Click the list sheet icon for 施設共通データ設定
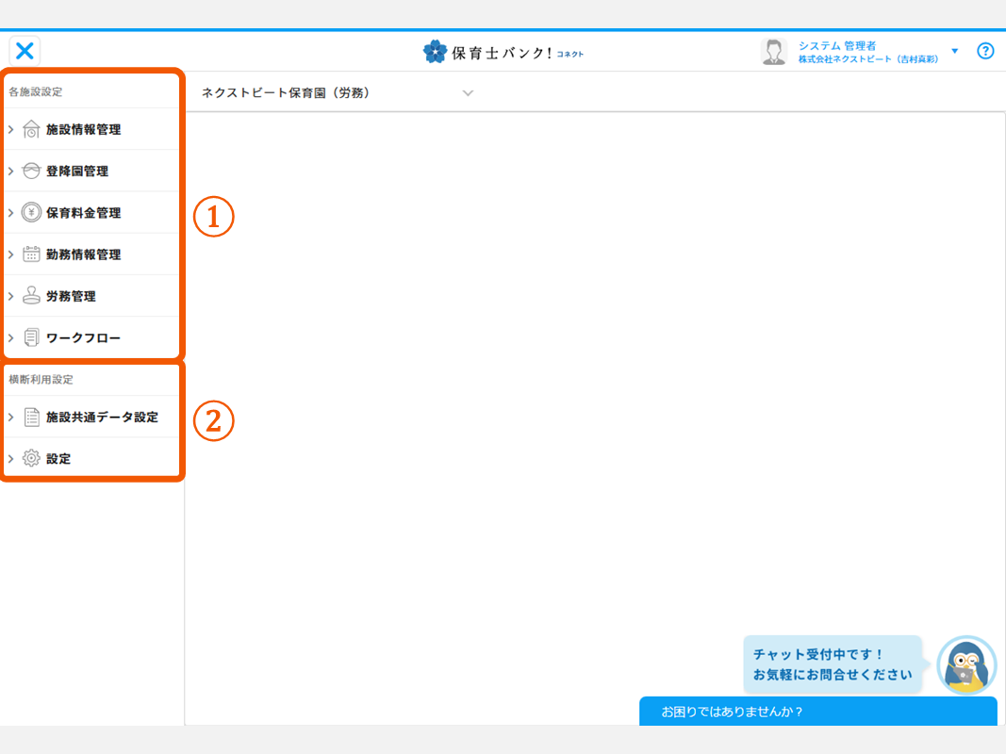The image size is (1006, 754). tap(31, 417)
